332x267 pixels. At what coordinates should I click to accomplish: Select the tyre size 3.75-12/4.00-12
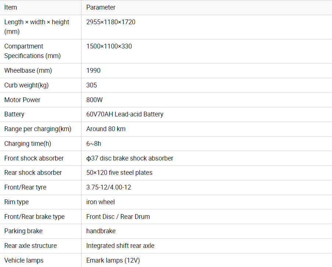pos(109,187)
